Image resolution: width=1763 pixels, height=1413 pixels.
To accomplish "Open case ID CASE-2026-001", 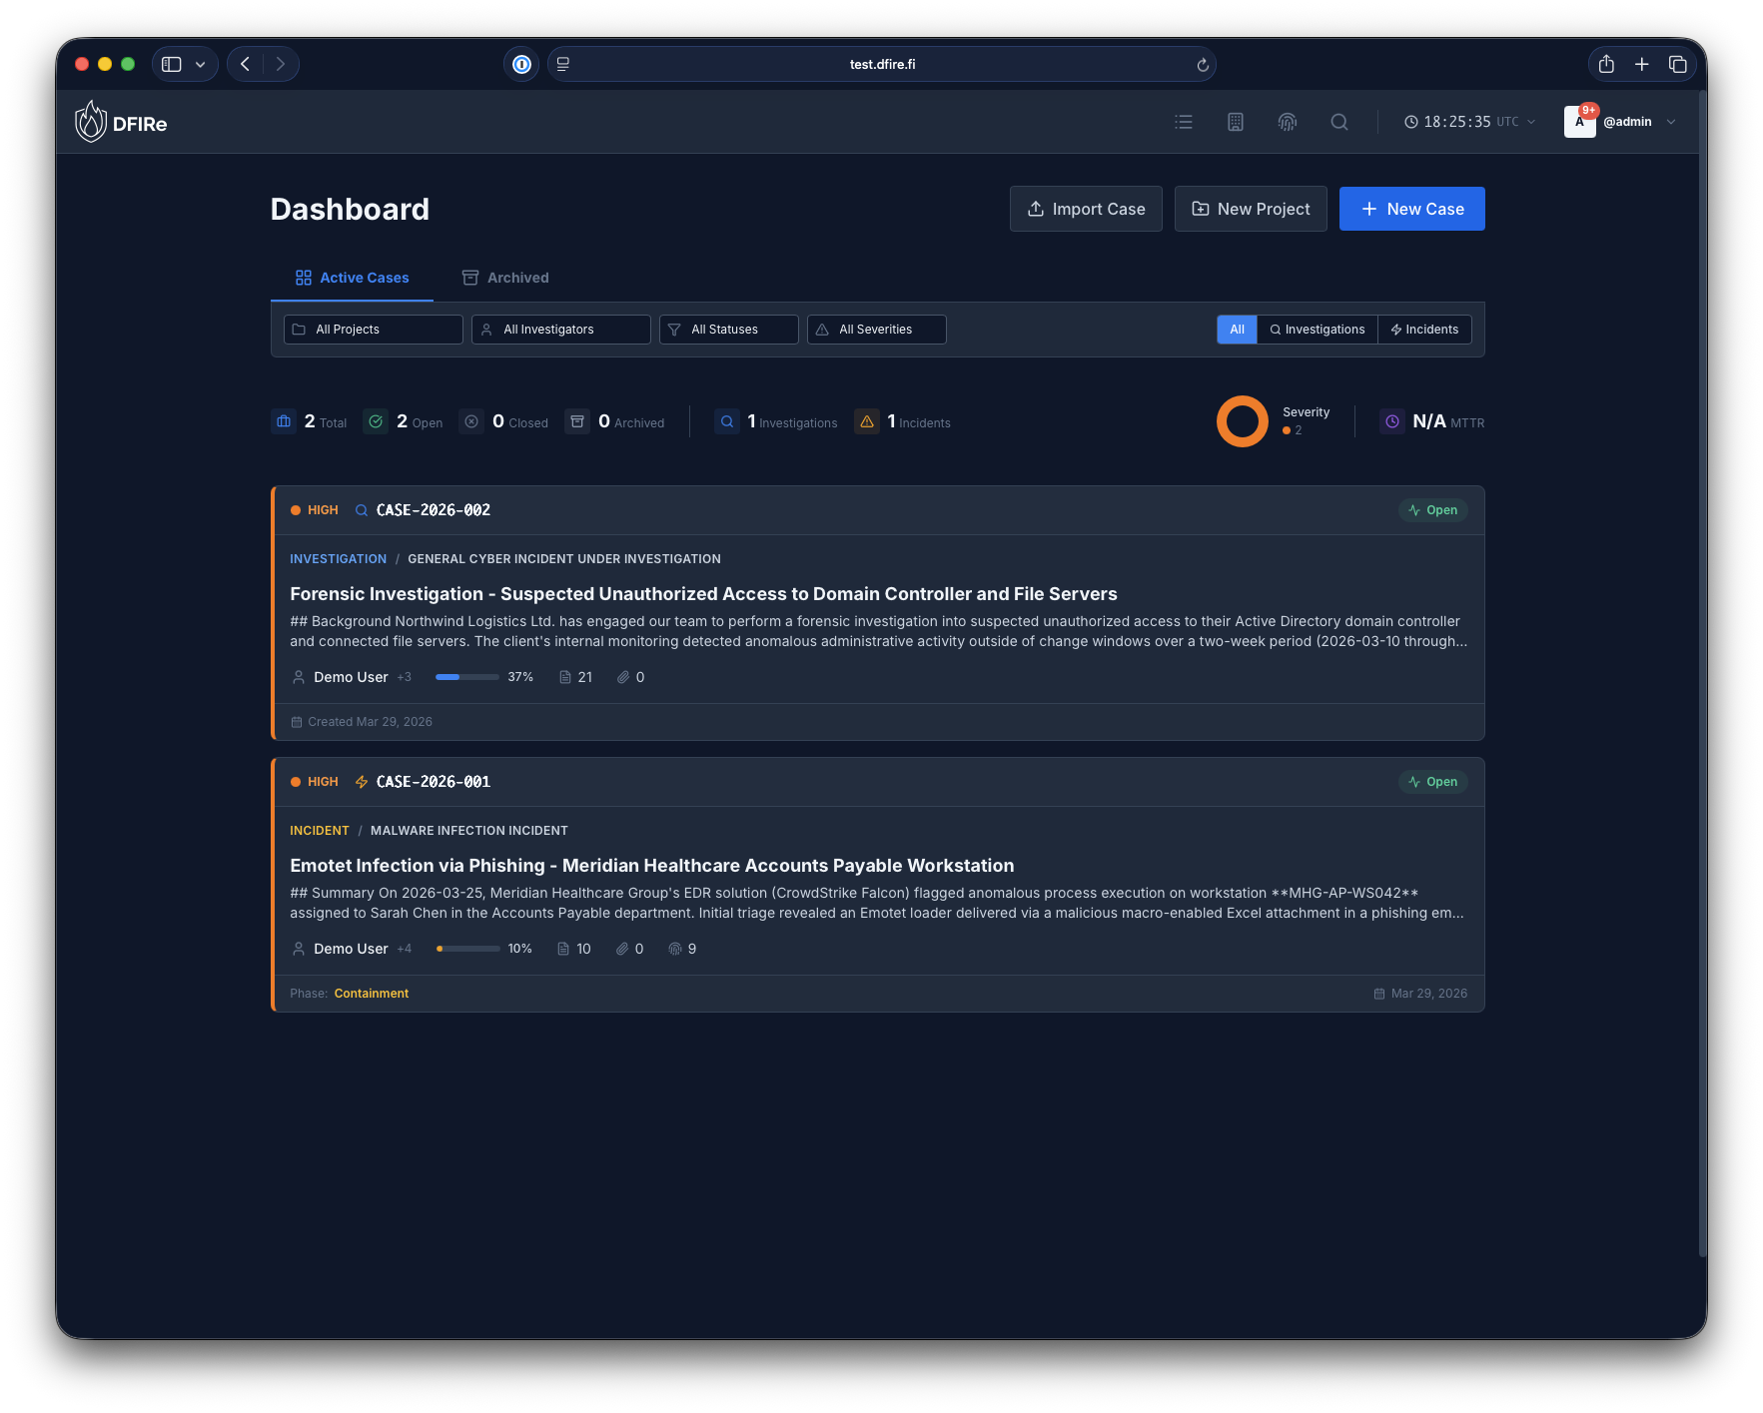I will (x=434, y=782).
